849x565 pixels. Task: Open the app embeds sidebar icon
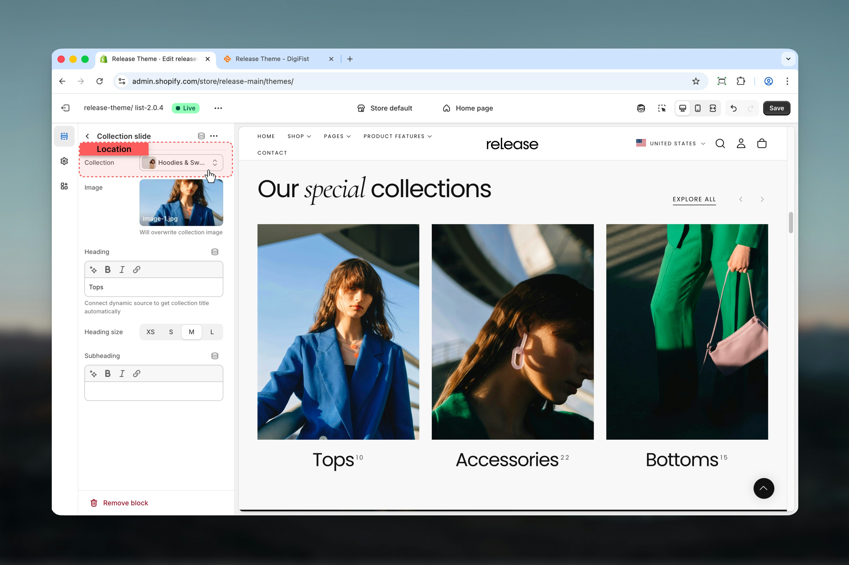point(64,186)
